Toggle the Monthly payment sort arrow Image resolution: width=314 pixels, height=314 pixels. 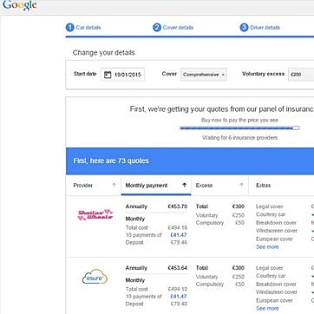[x=185, y=186]
